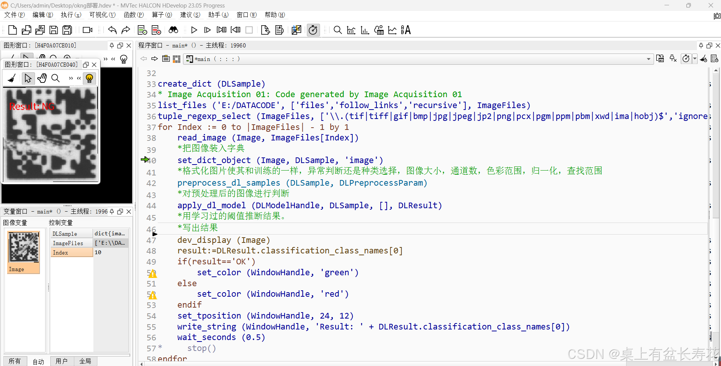Image resolution: width=721 pixels, height=366 pixels.
Task: Open the 算子 menu
Action: 162,15
